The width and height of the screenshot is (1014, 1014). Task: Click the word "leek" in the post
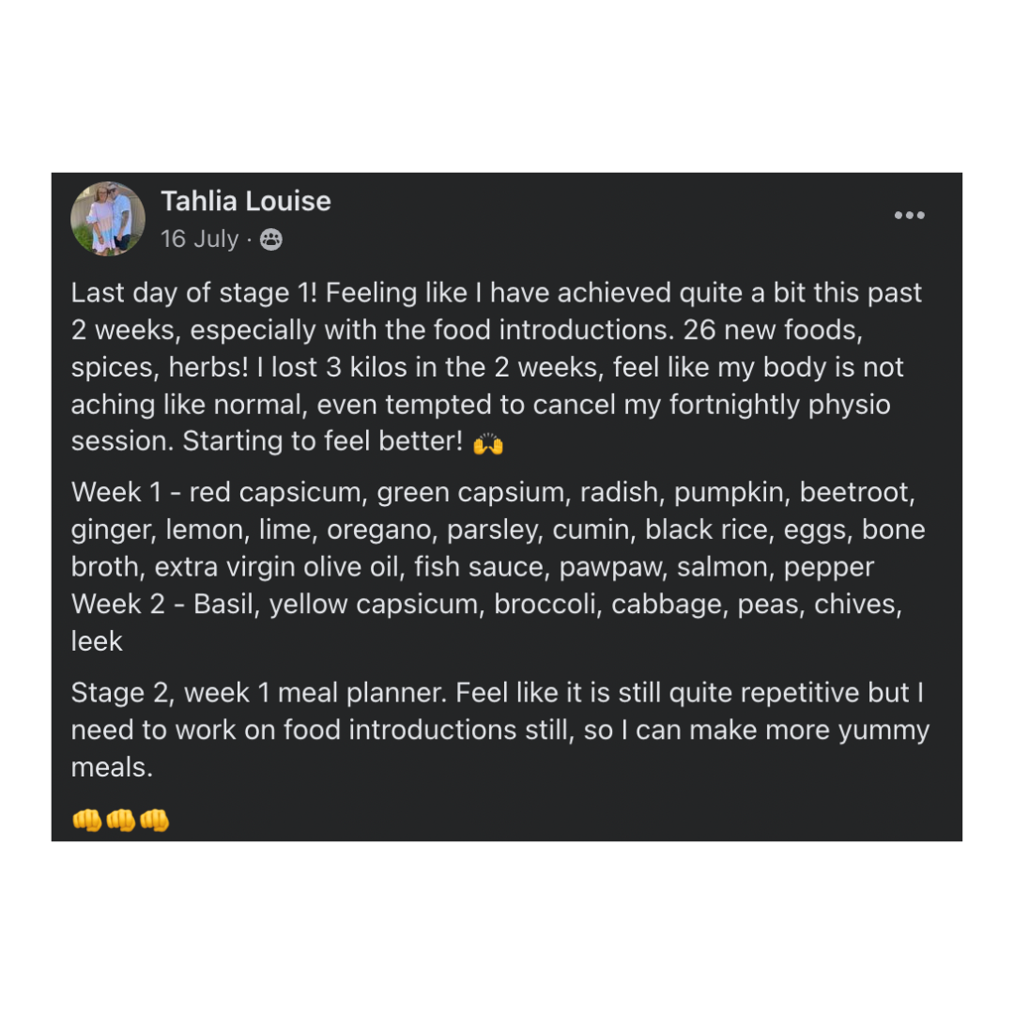[97, 641]
